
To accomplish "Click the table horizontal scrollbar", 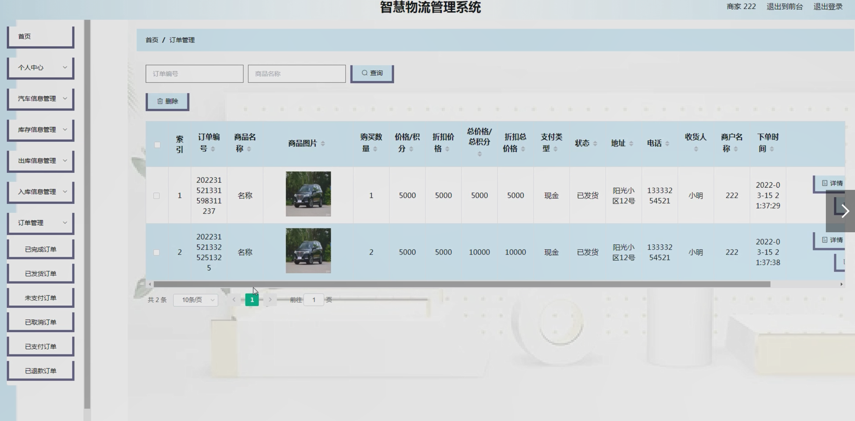I will tap(462, 284).
